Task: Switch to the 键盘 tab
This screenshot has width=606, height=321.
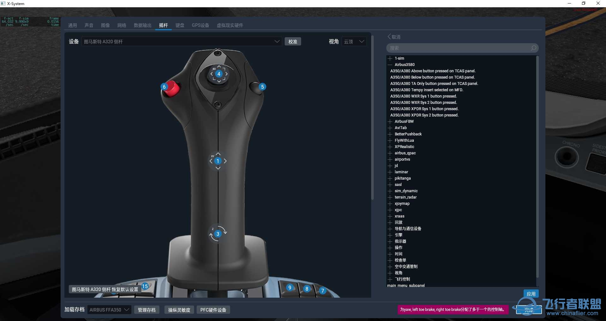Action: (180, 25)
